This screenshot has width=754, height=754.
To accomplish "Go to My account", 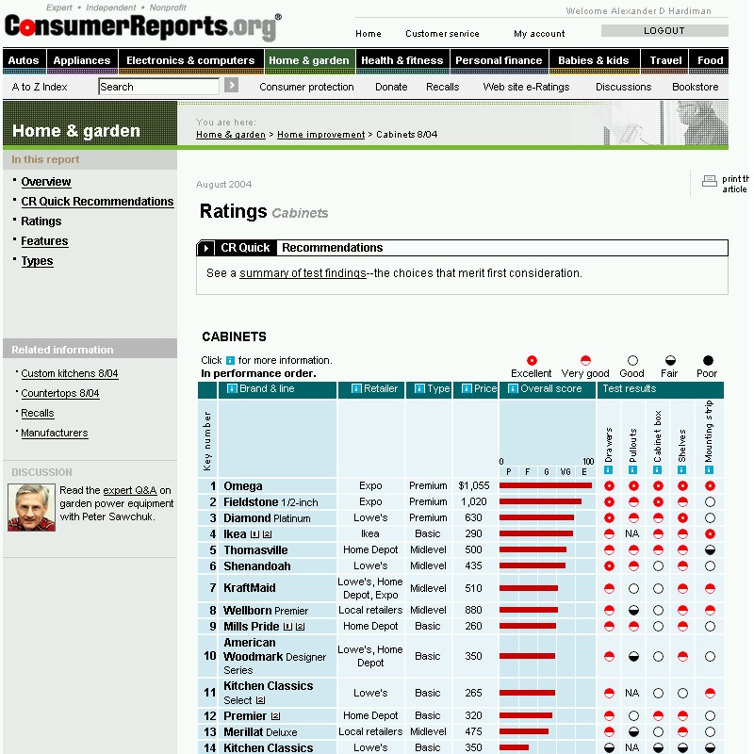I will [539, 34].
